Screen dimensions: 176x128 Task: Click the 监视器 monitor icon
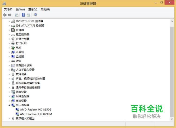[x=13, y=57]
